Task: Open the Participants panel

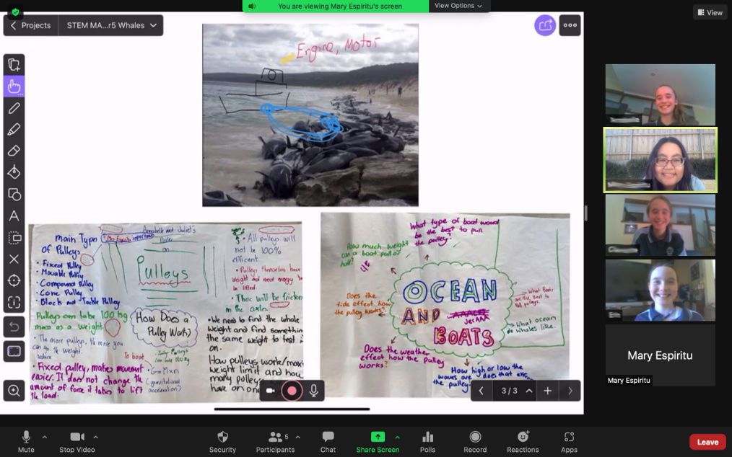Action: click(275, 441)
